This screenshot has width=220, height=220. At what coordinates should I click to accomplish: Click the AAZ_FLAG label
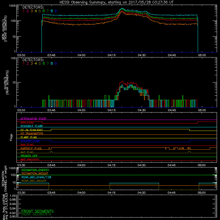click(x=27, y=152)
